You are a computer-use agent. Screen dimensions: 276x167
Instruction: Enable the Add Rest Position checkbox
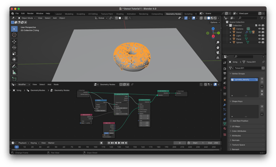[x=231, y=121]
